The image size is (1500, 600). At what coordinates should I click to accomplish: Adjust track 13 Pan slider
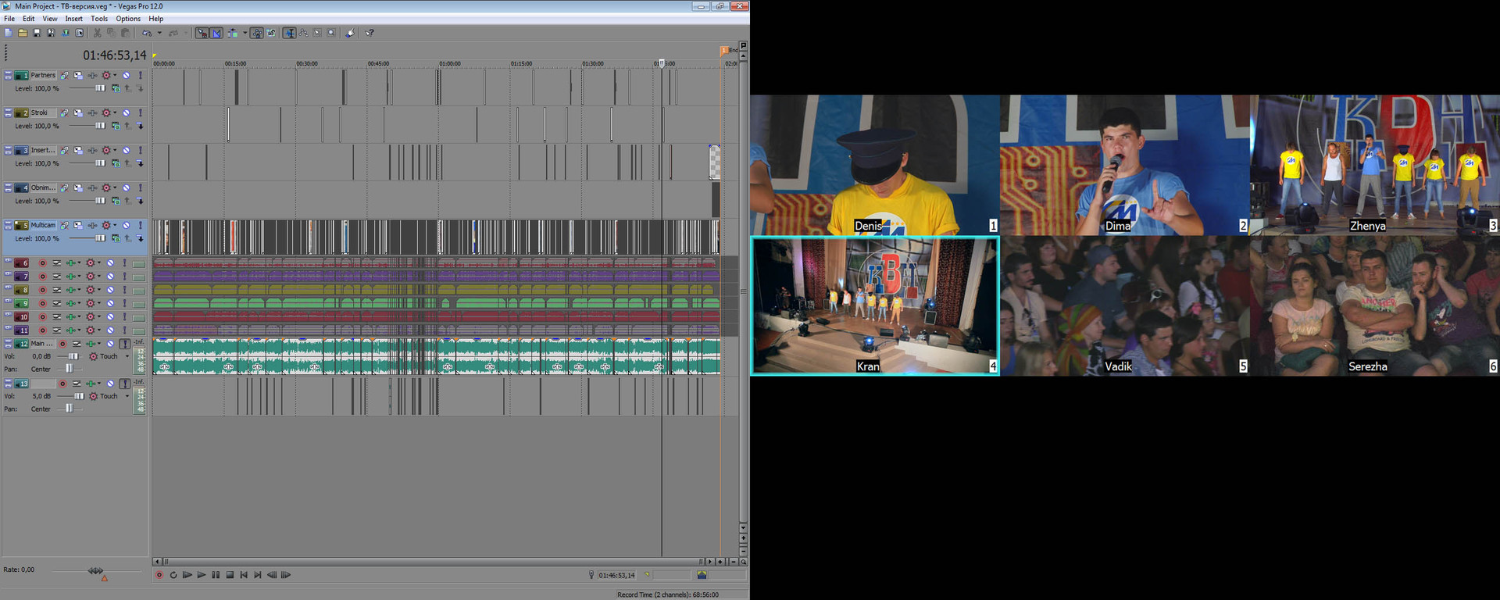tap(69, 409)
